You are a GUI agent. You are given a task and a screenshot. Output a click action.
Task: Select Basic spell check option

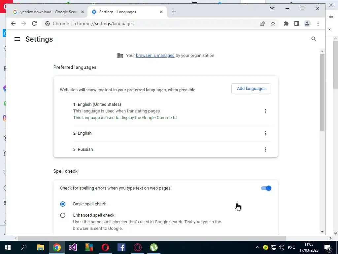63,204
